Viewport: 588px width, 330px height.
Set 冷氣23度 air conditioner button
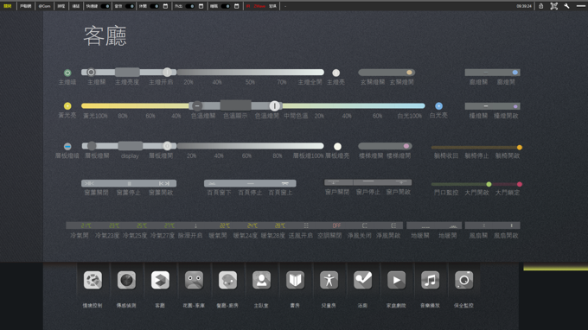114,225
